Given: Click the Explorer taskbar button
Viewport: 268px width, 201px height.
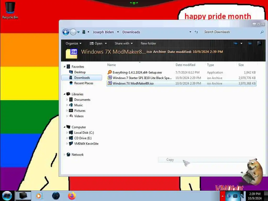Looking at the screenshot, I should click(23, 196).
